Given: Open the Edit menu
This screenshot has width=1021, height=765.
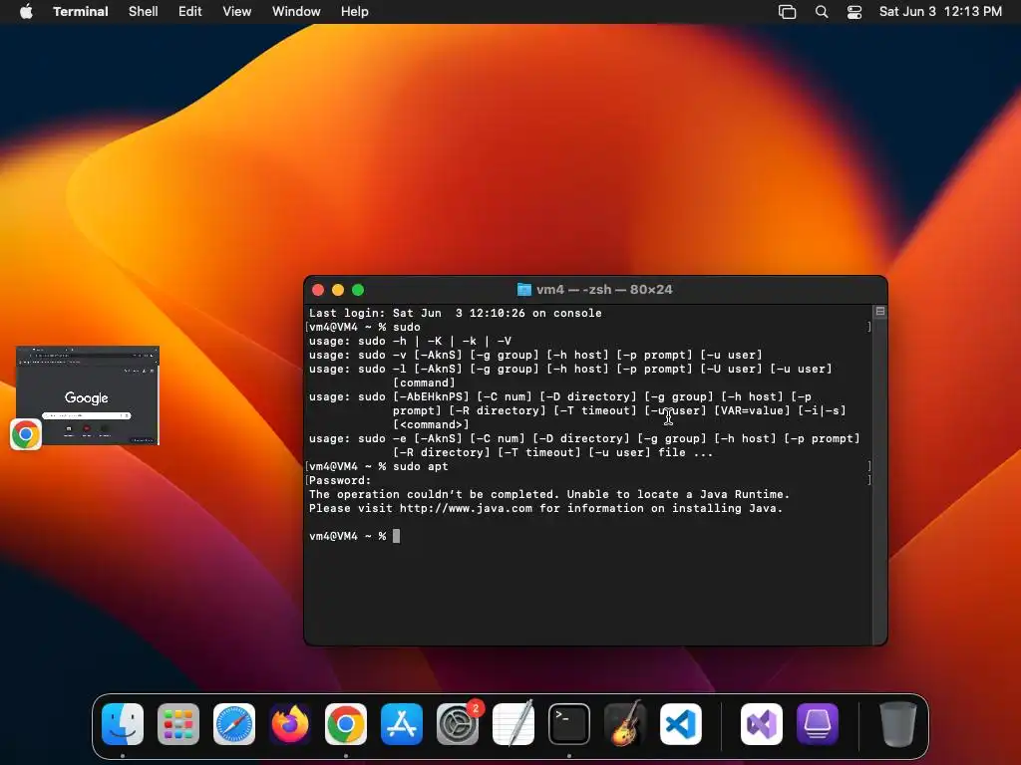Looking at the screenshot, I should (x=190, y=12).
